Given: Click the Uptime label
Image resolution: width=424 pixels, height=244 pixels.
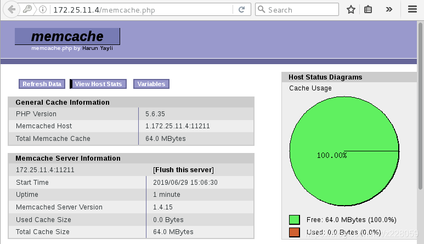Looking at the screenshot, I should click(27, 195).
